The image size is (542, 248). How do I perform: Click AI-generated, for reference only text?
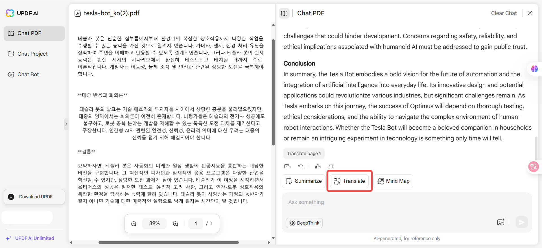[x=407, y=238]
